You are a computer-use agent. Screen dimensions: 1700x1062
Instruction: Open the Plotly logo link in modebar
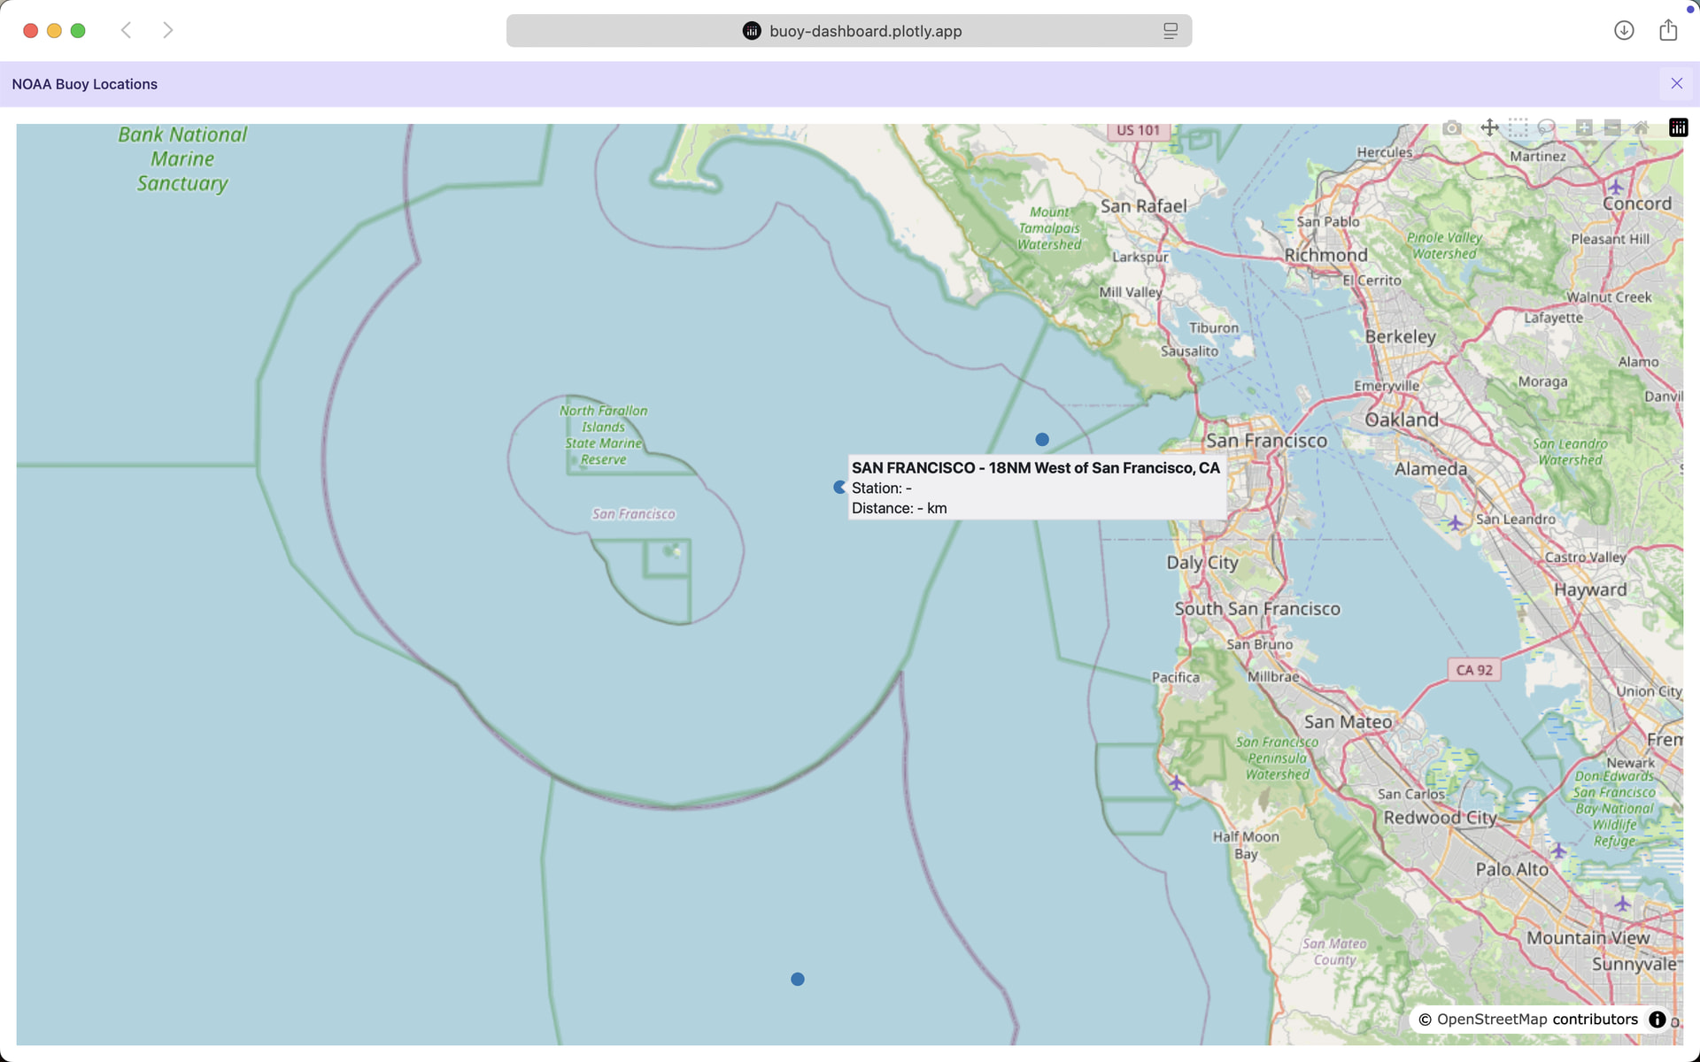pyautogui.click(x=1679, y=128)
